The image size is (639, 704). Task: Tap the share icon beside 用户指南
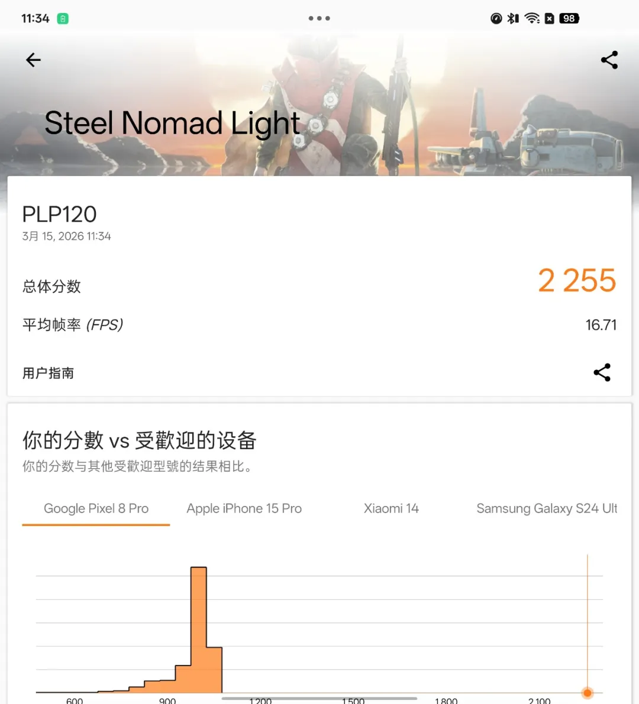[x=602, y=372]
